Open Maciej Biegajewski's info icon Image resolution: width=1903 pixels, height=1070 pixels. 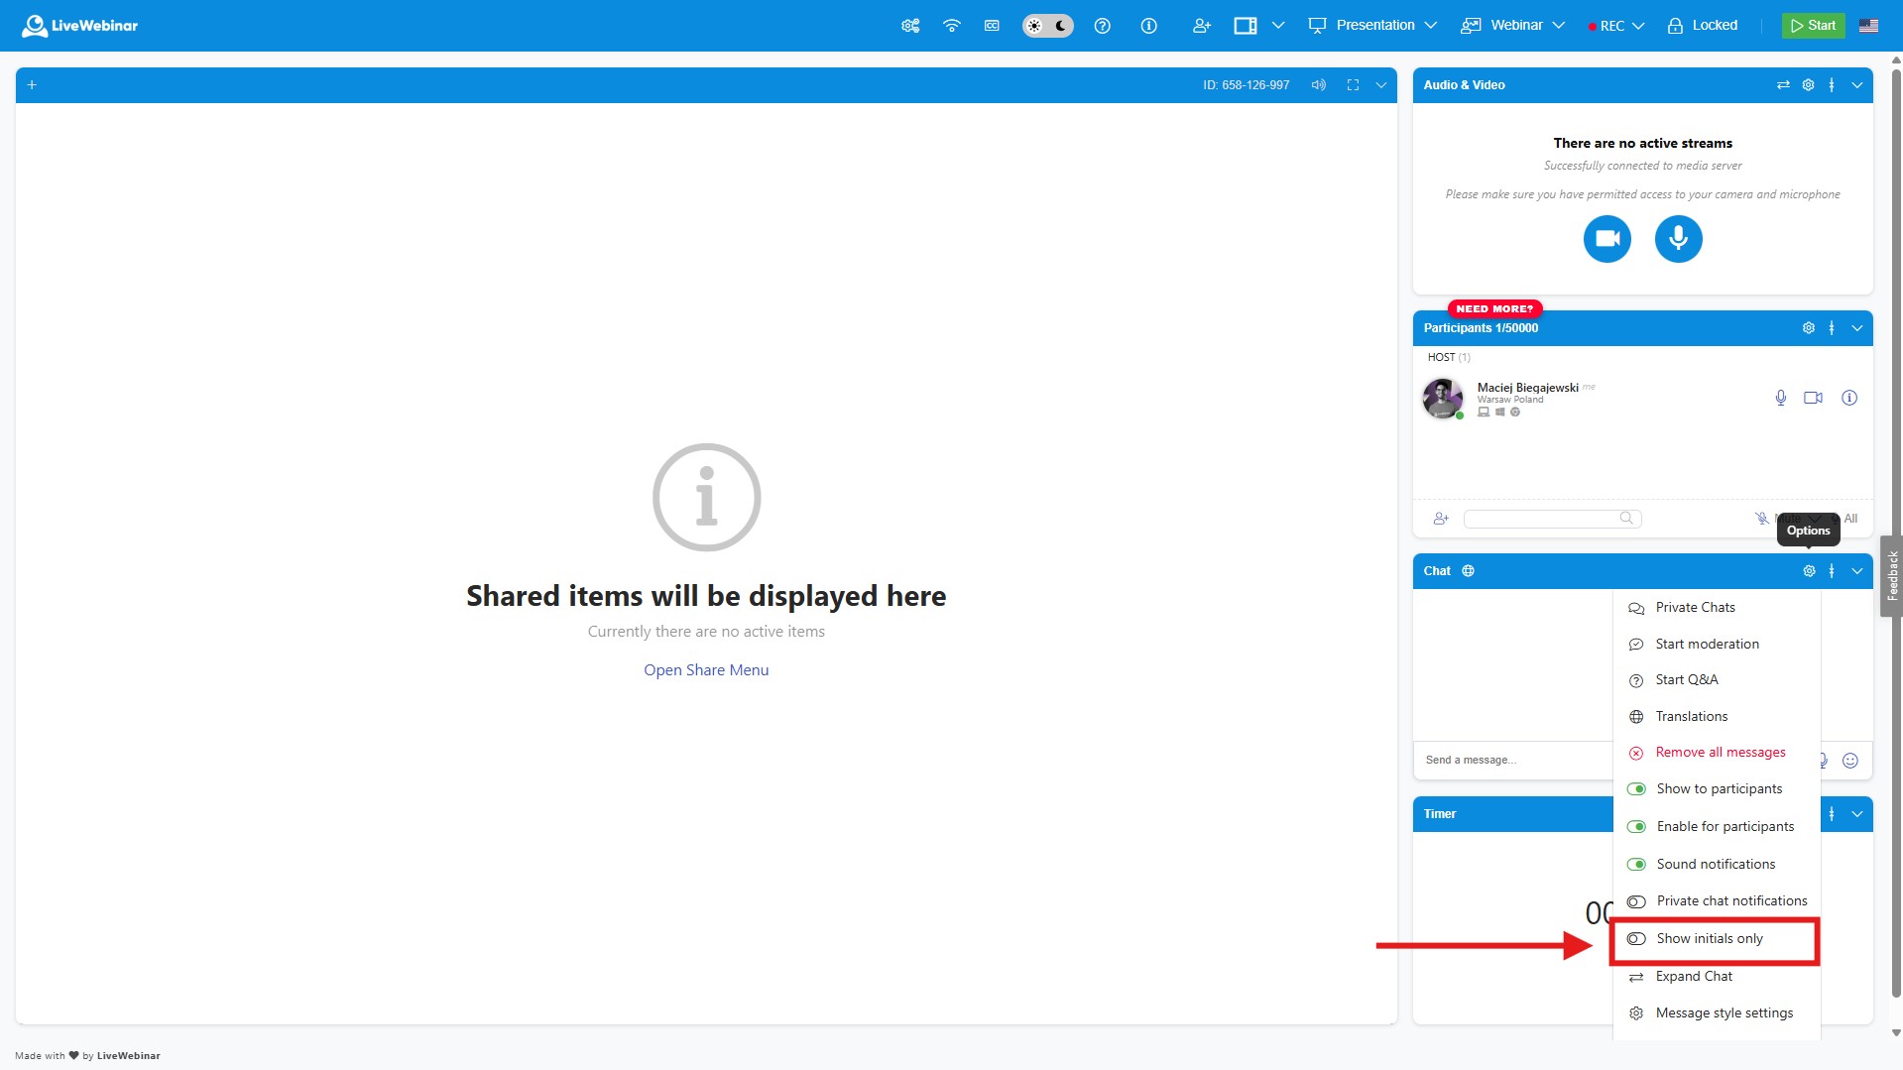pyautogui.click(x=1849, y=398)
